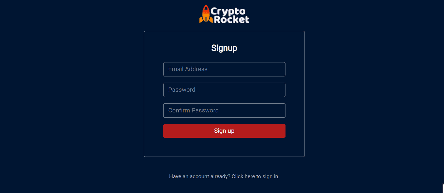The width and height of the screenshot is (444, 193).
Task: Click the "Sign up" label on the red button
Action: (224, 131)
